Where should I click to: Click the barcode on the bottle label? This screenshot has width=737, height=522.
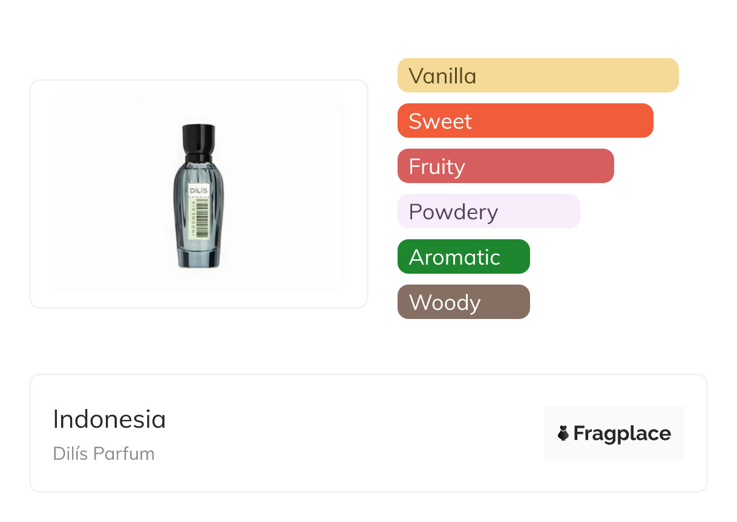click(x=203, y=217)
